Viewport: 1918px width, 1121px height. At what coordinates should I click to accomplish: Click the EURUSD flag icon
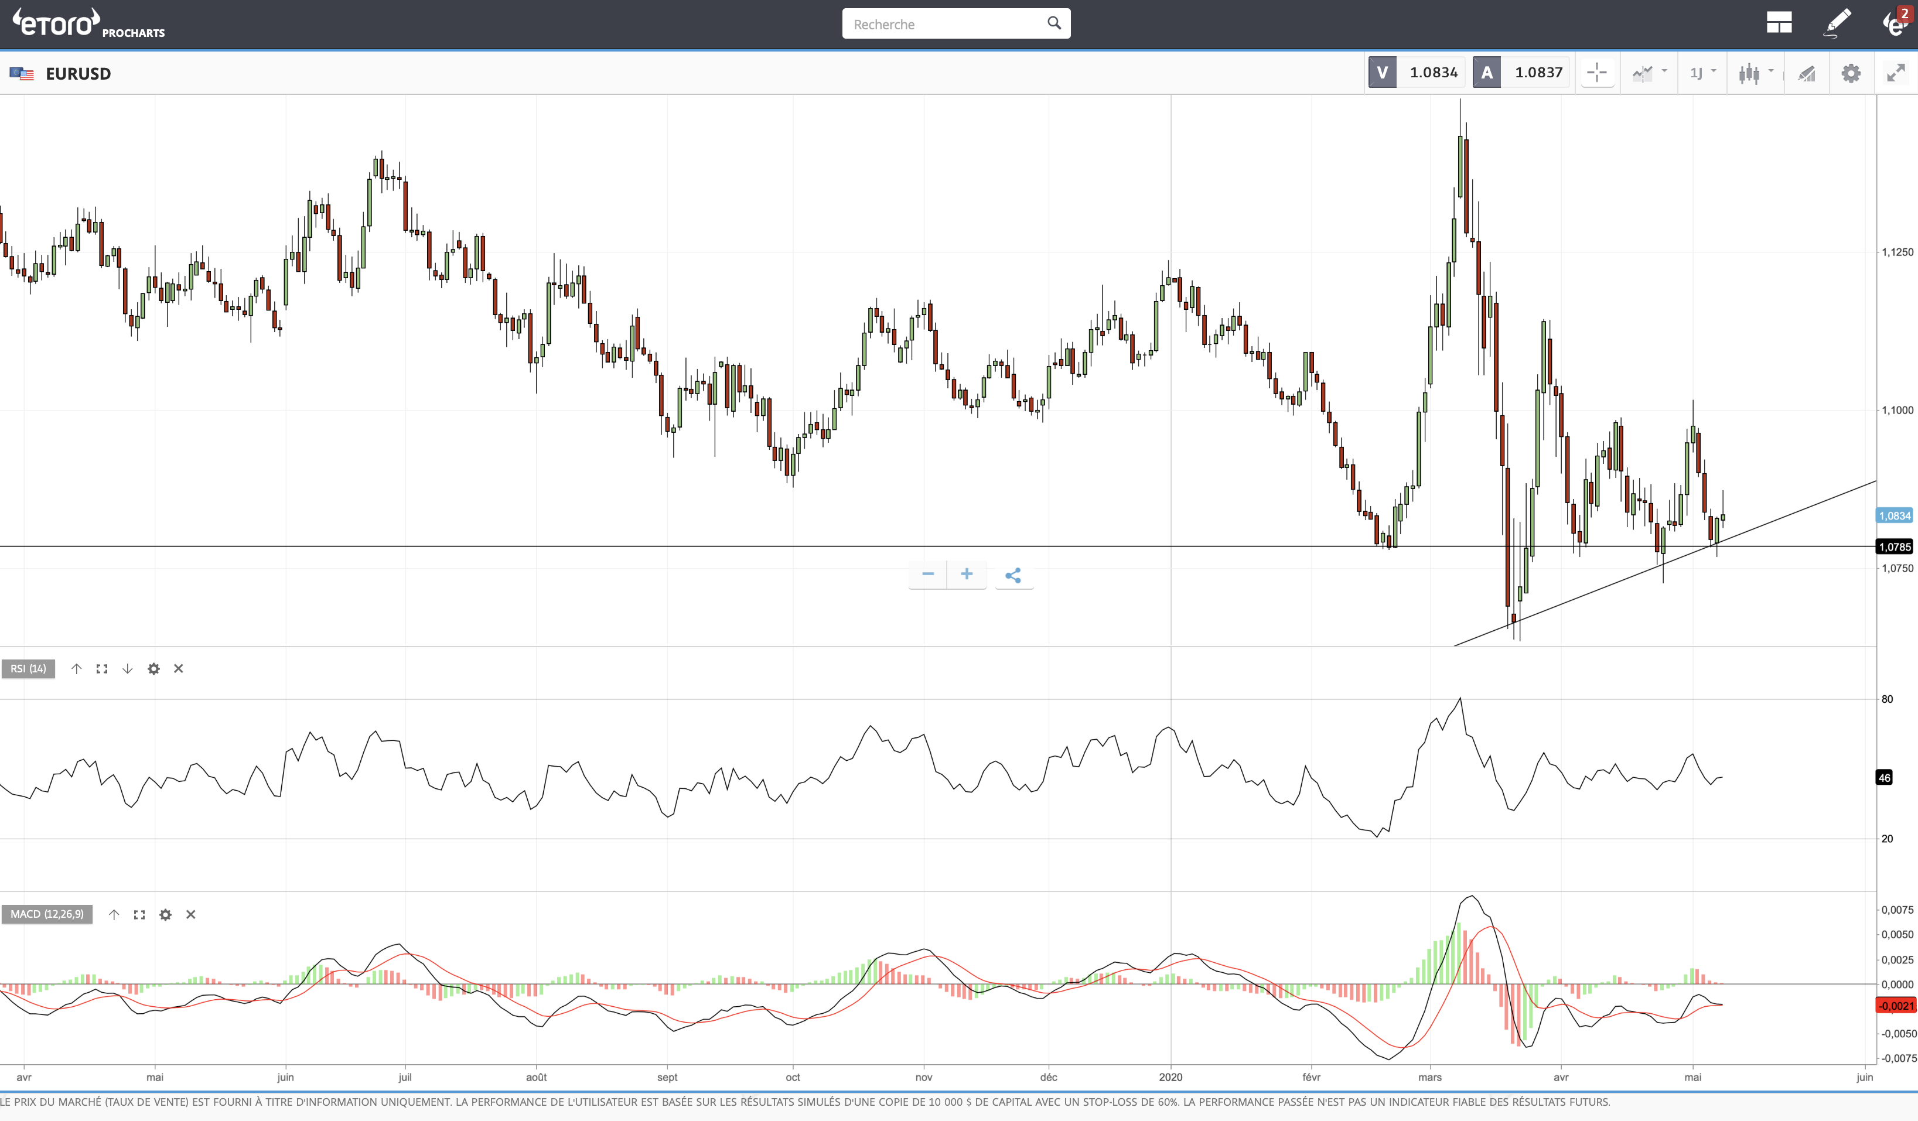(x=21, y=74)
